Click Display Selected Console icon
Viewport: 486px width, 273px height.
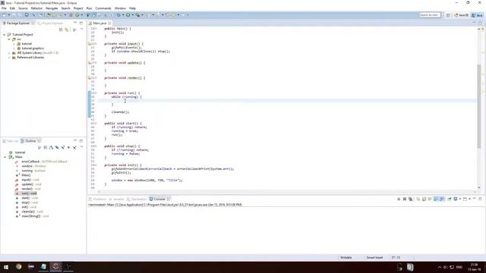tap(456, 199)
